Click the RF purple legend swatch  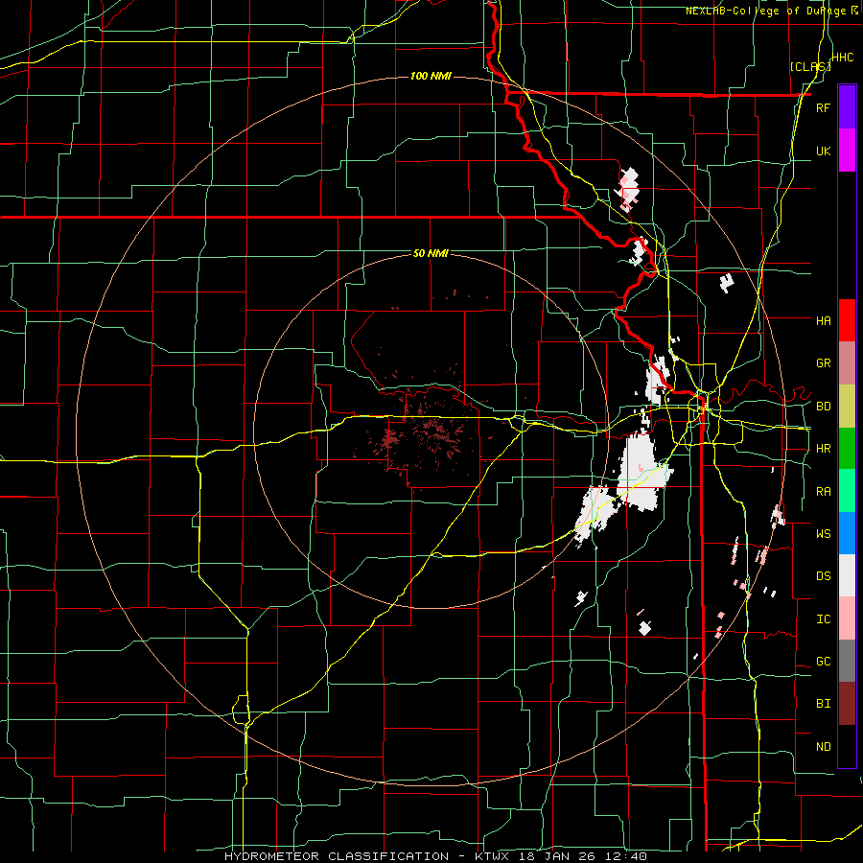[847, 106]
